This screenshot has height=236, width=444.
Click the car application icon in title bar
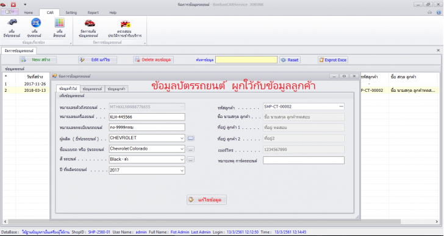(3, 4)
